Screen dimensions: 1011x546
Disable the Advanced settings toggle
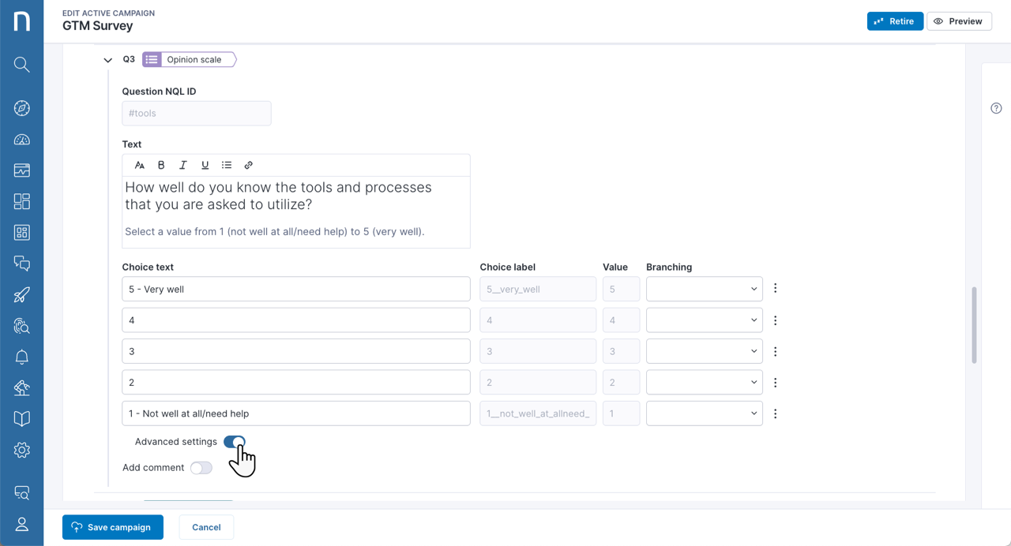pyautogui.click(x=234, y=442)
